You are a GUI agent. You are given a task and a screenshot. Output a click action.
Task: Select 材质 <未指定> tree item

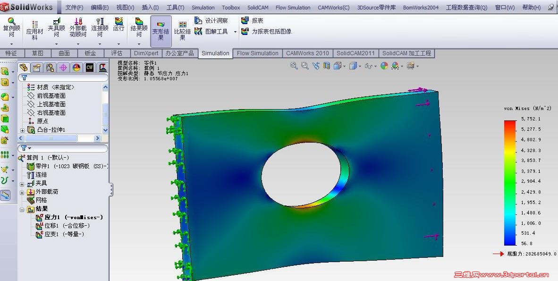(51, 87)
